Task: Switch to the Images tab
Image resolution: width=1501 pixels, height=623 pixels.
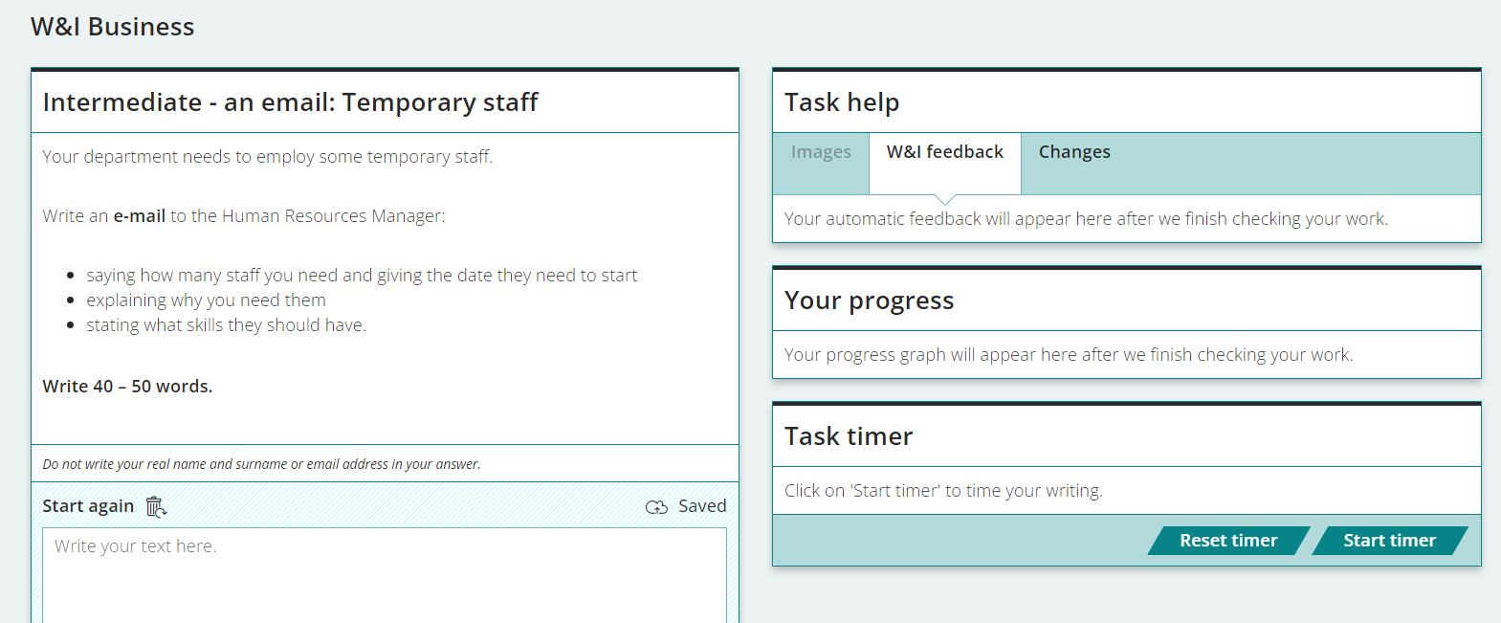Action: coord(821,152)
